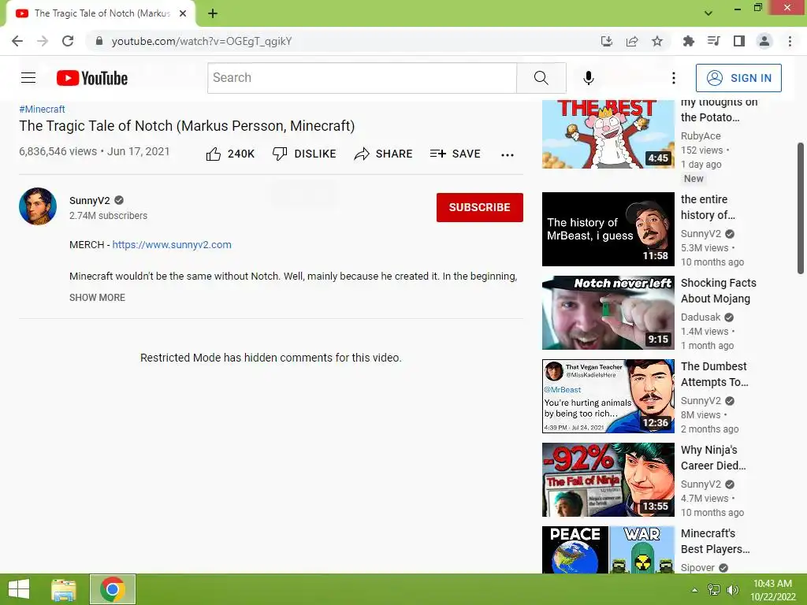The width and height of the screenshot is (807, 605).
Task: Click Chrome icon in taskbar
Action: [113, 589]
